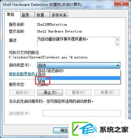Open the 依存关系 tab
131x138 pixels.
point(59,15)
